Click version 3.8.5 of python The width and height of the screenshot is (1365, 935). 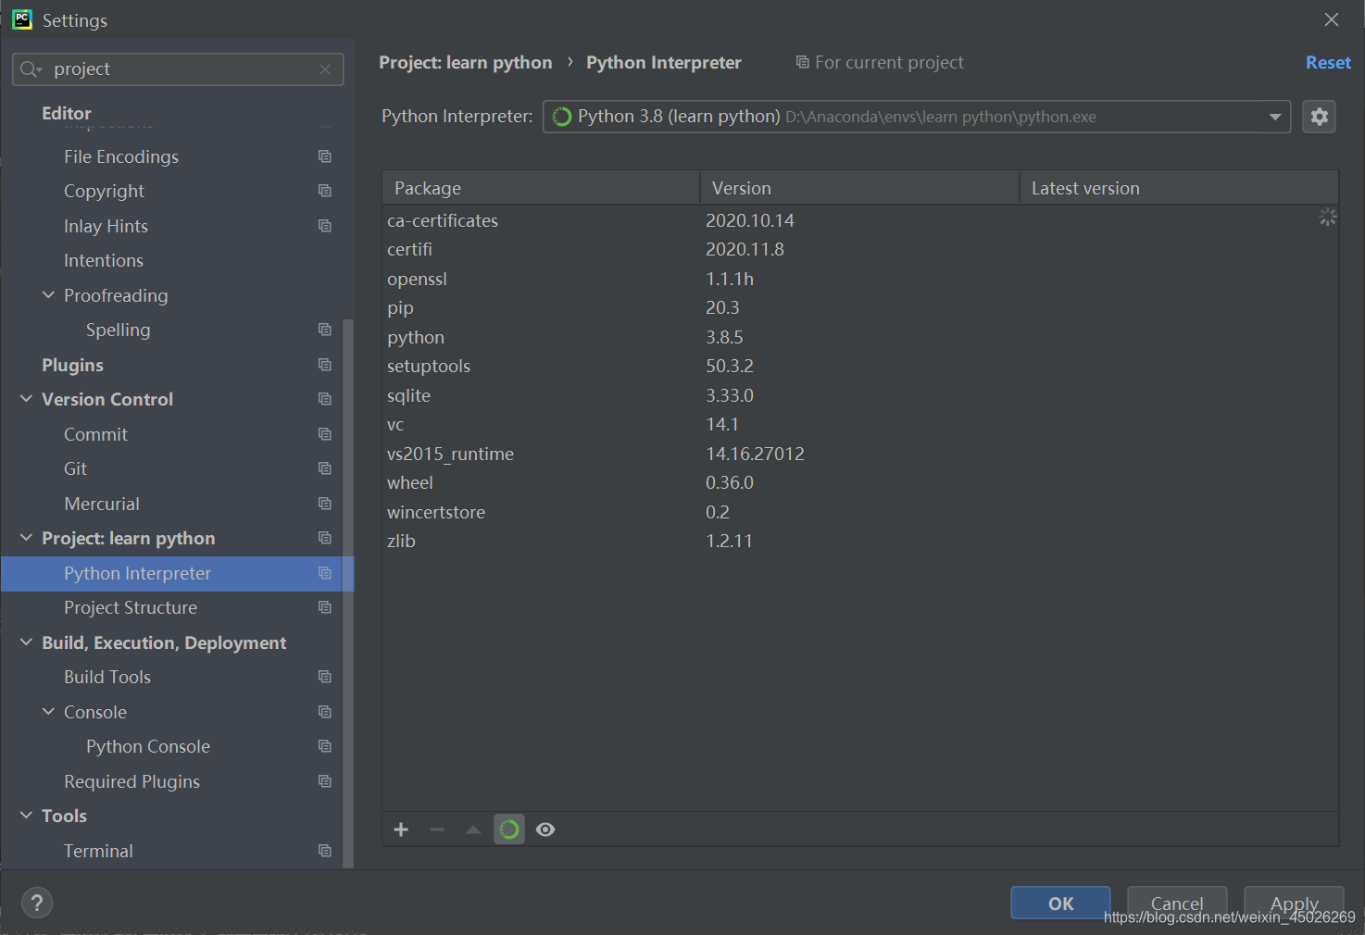[x=724, y=337]
